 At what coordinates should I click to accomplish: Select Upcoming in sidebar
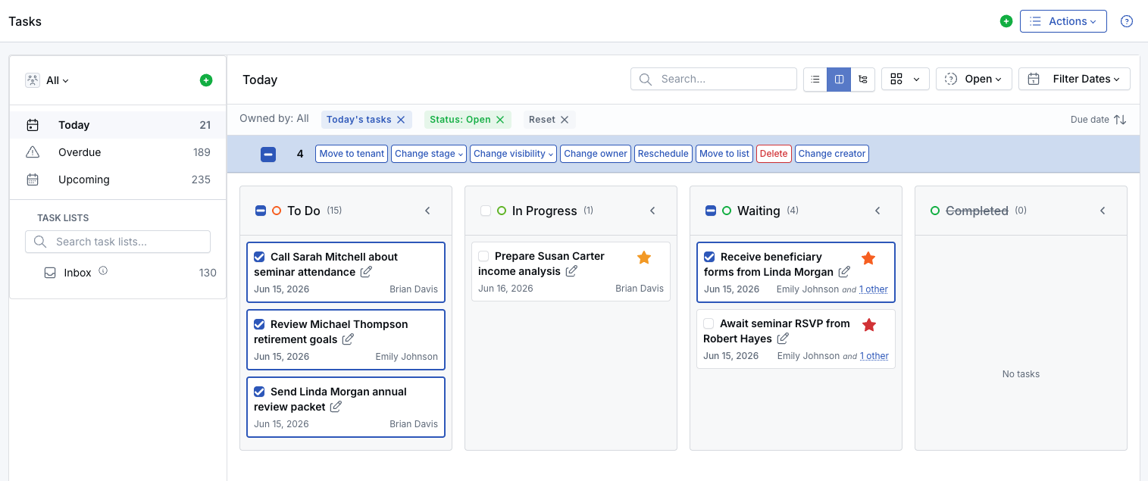tap(118, 180)
